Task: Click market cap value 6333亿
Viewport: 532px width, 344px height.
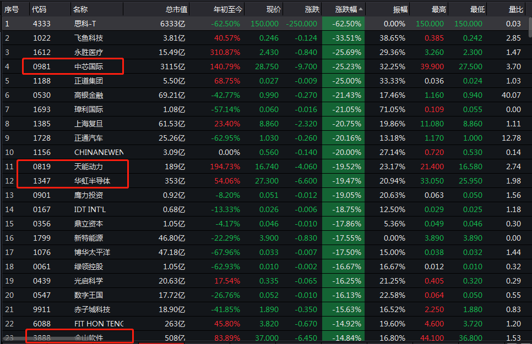Action: tap(173, 24)
